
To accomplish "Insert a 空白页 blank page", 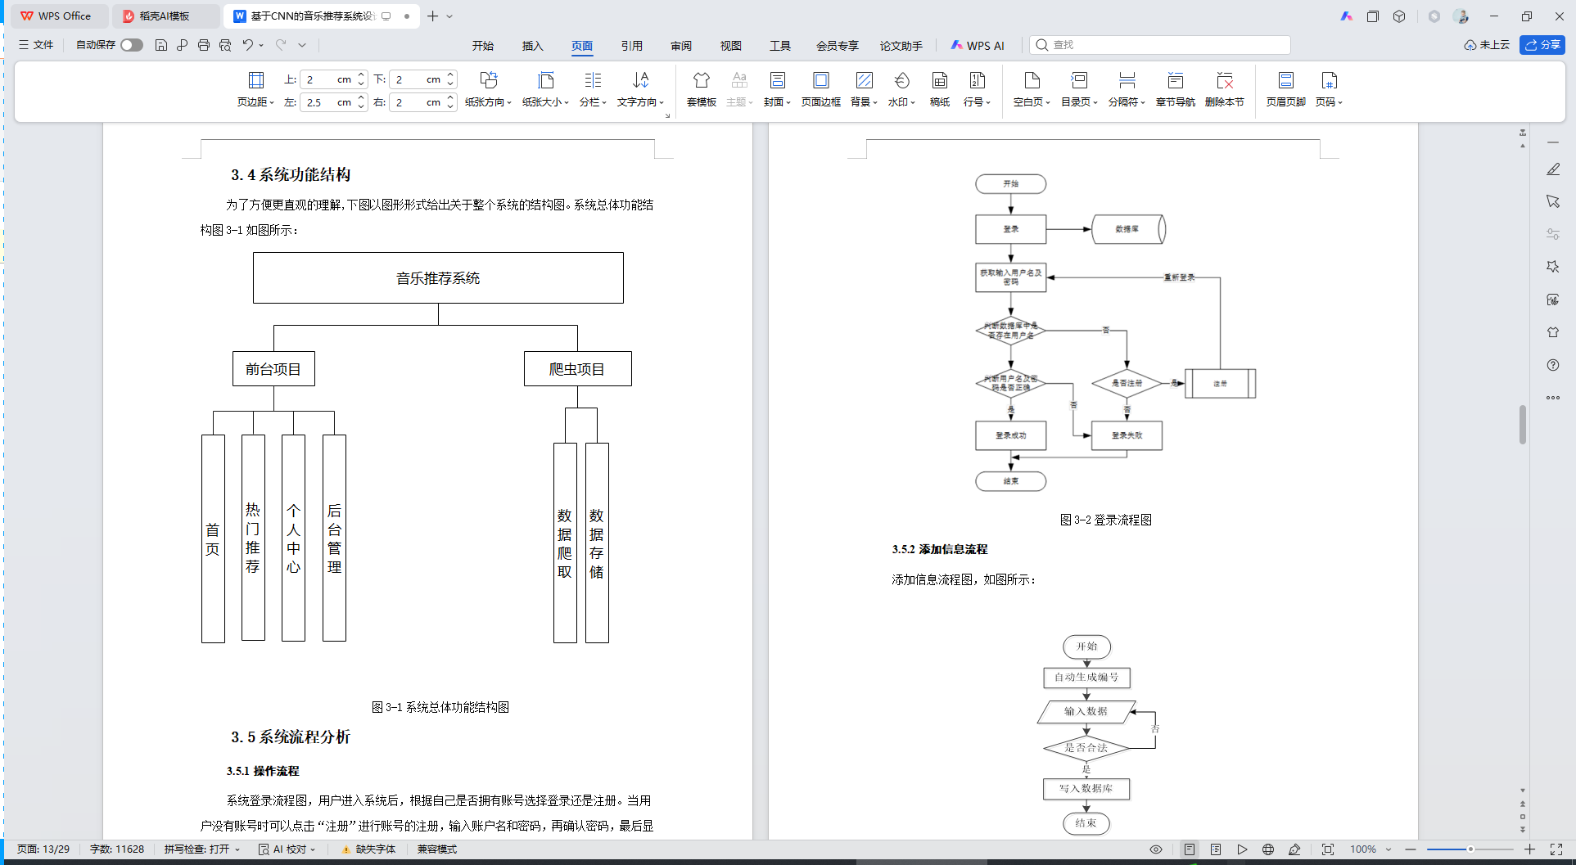I will [x=1032, y=89].
